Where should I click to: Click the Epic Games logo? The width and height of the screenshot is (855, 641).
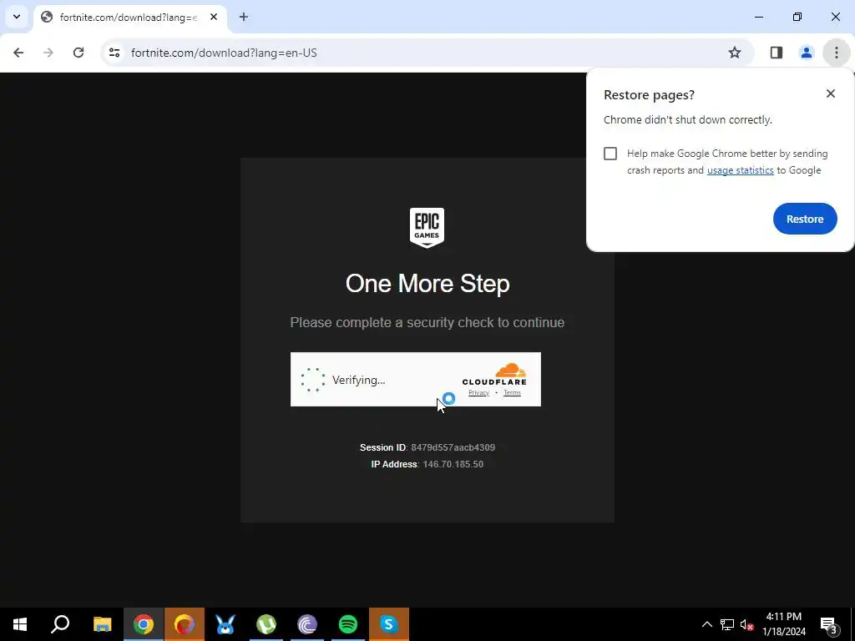(x=427, y=227)
